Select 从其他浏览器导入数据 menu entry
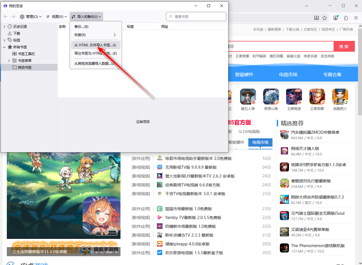This screenshot has width=362, height=265. coord(96,64)
